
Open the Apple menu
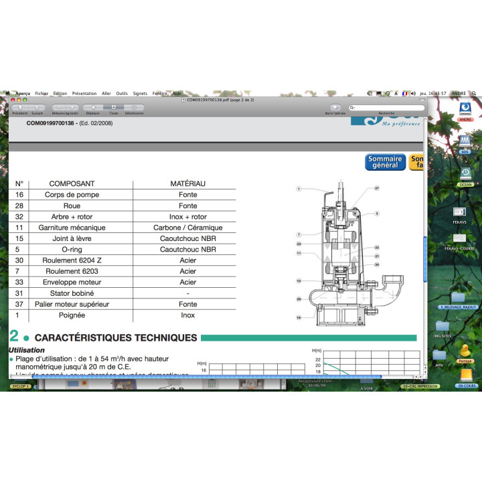pyautogui.click(x=7, y=93)
